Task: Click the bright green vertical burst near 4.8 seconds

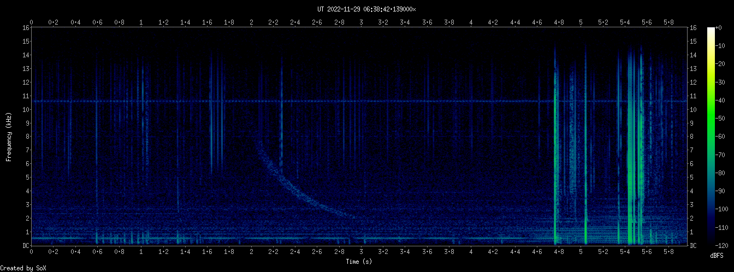Action: [555, 164]
